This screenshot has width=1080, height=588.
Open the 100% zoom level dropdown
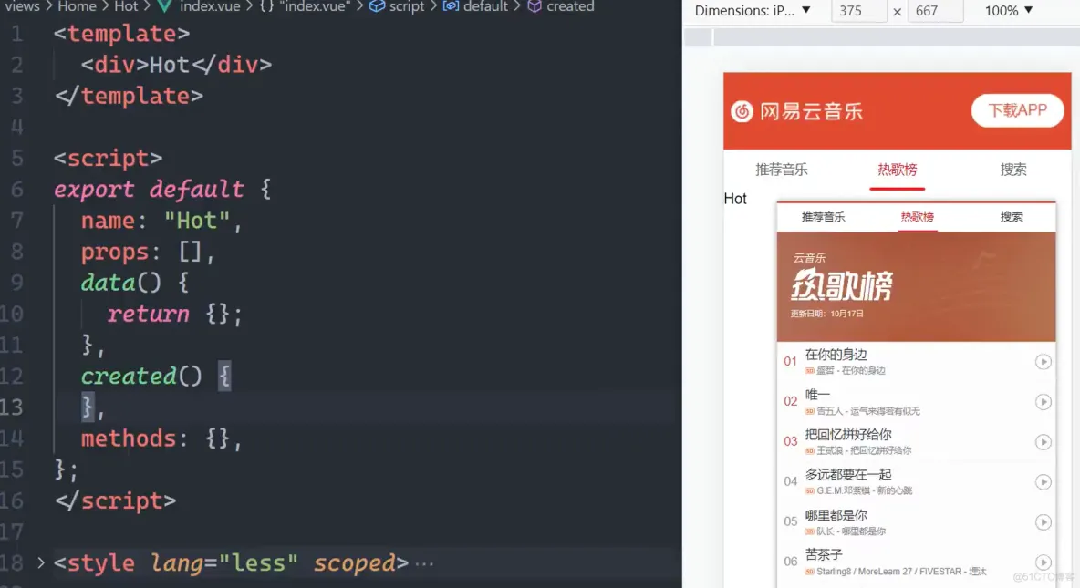(x=1007, y=12)
